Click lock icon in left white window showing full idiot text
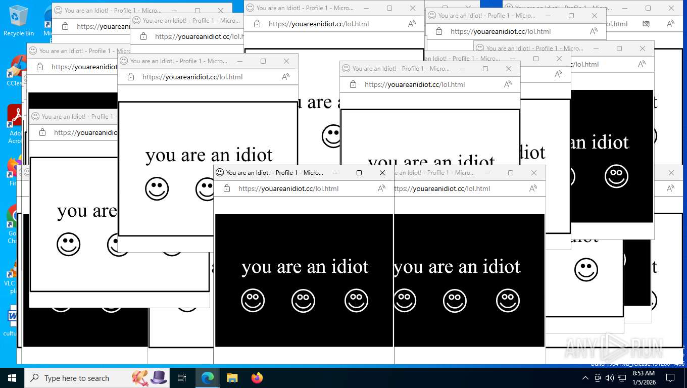687x388 pixels. 131,77
